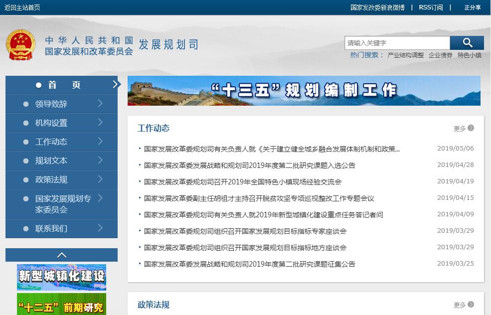491x315 pixels.
Task: Click 国家发展和改革委员会 header text
Action: pyautogui.click(x=89, y=51)
